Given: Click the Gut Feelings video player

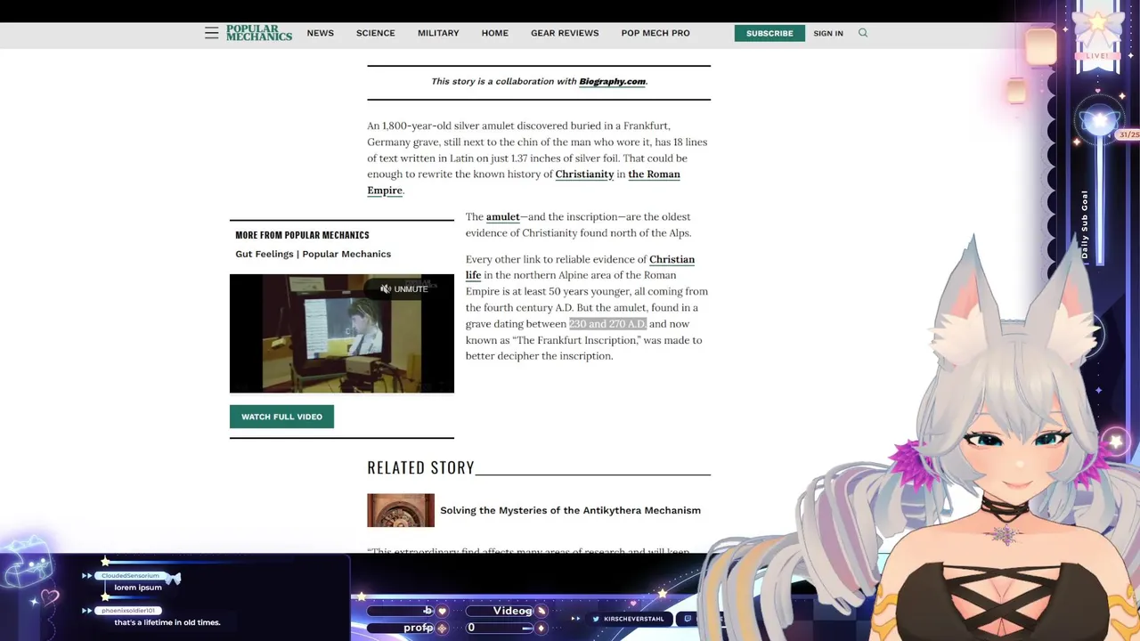Looking at the screenshot, I should tap(342, 334).
